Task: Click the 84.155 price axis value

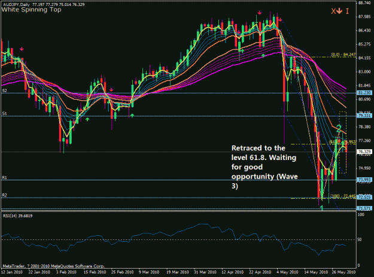Action: pyautogui.click(x=364, y=58)
